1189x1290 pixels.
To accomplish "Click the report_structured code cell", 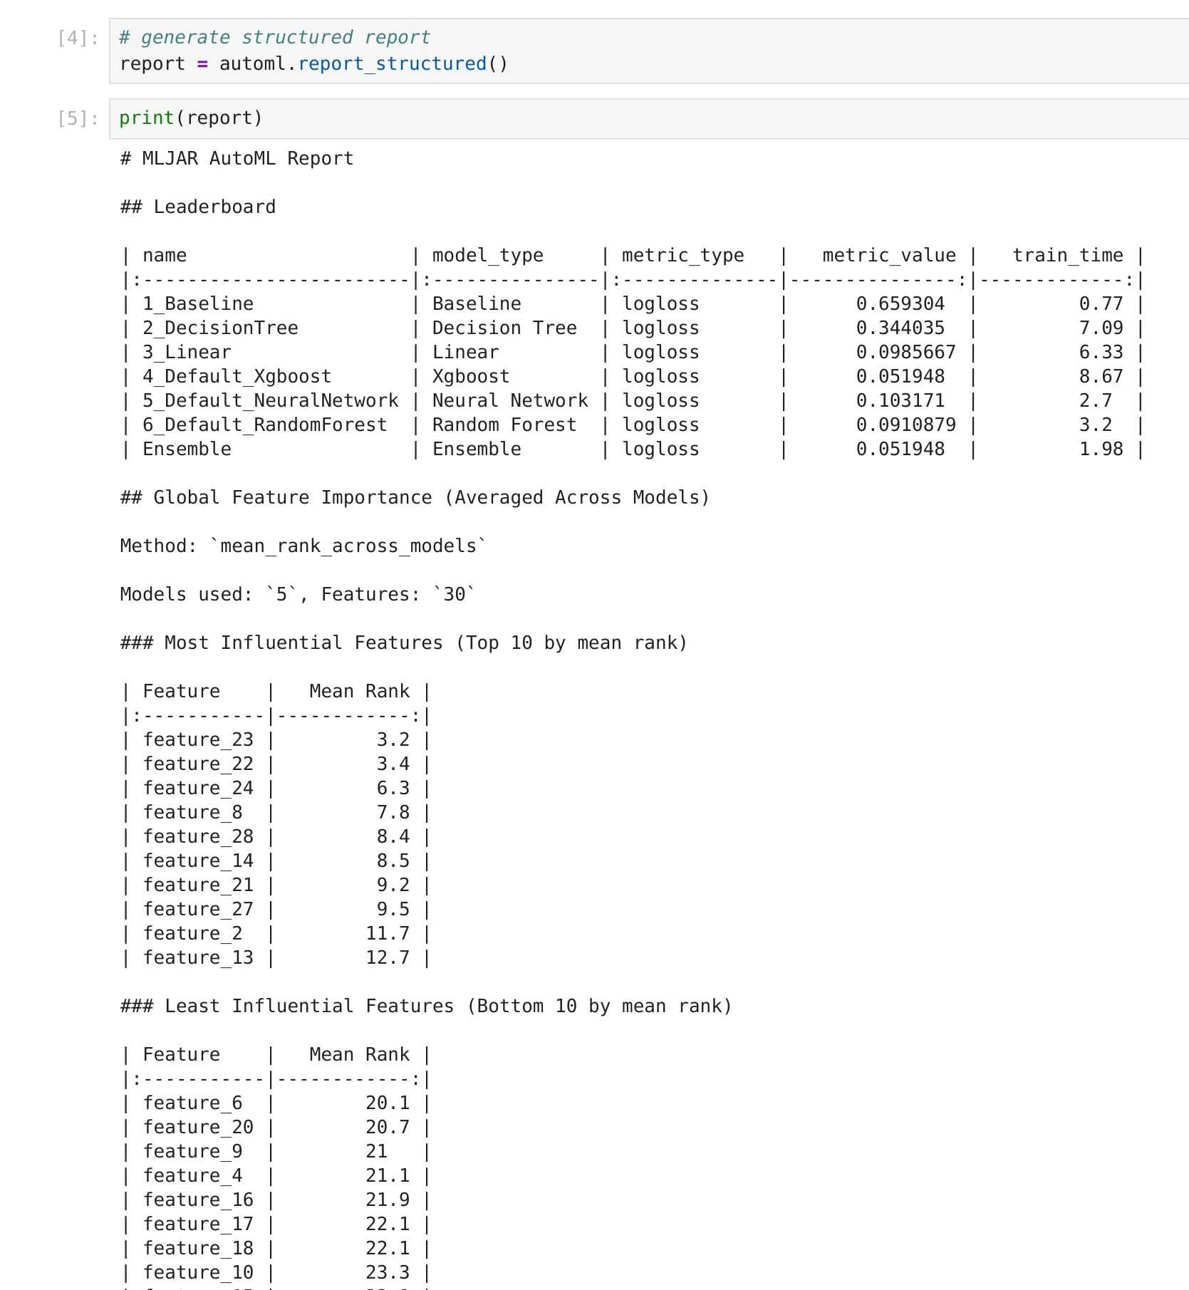I will (641, 51).
